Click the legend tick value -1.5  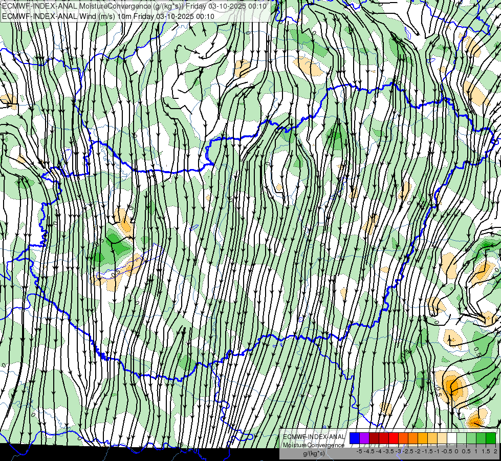click(428, 451)
